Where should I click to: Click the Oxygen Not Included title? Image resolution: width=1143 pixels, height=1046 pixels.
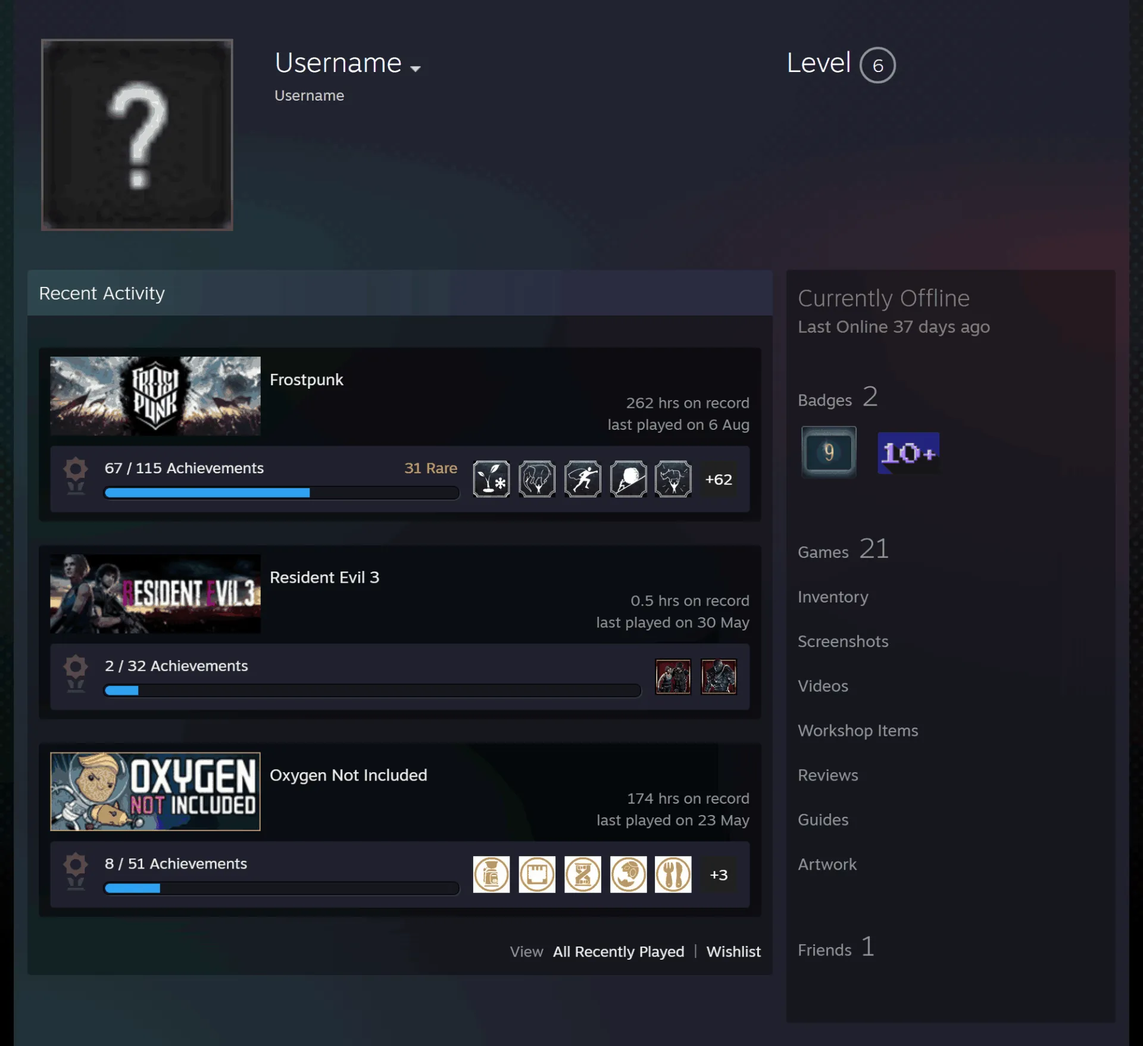pos(348,775)
